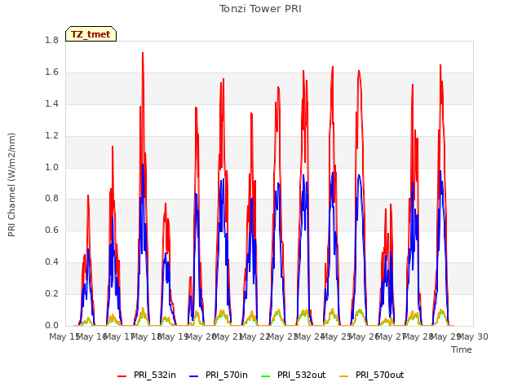Toggle the PRI_570out legend entry
Screen dimensions: 522x391
(372, 375)
